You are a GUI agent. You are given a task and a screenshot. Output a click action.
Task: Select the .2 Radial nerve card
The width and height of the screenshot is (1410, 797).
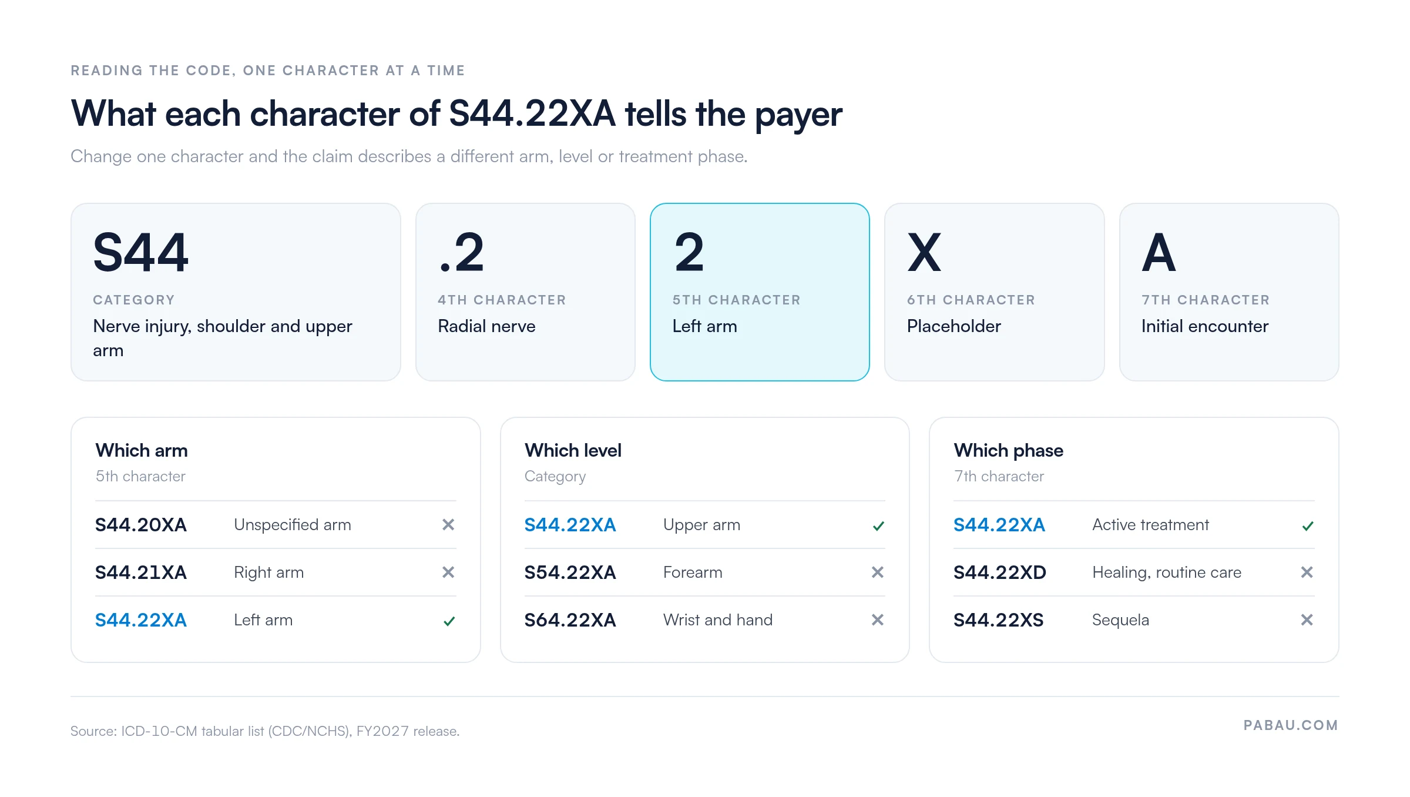525,292
